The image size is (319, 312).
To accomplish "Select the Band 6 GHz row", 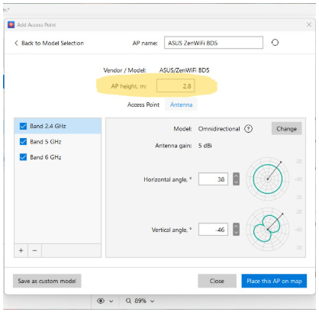I will [x=58, y=157].
